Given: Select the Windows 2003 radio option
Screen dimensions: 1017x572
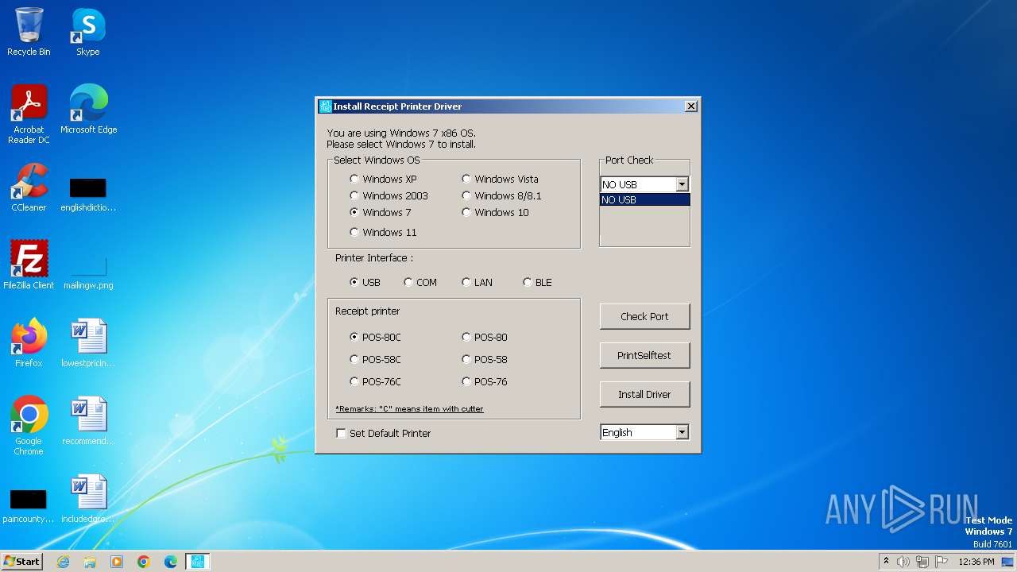Looking at the screenshot, I should tap(389, 195).
